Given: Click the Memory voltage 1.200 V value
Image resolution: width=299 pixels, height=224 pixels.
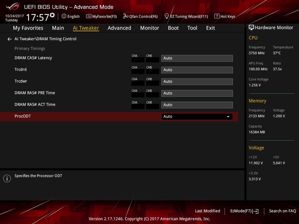Looking at the screenshot, I should 279,116.
